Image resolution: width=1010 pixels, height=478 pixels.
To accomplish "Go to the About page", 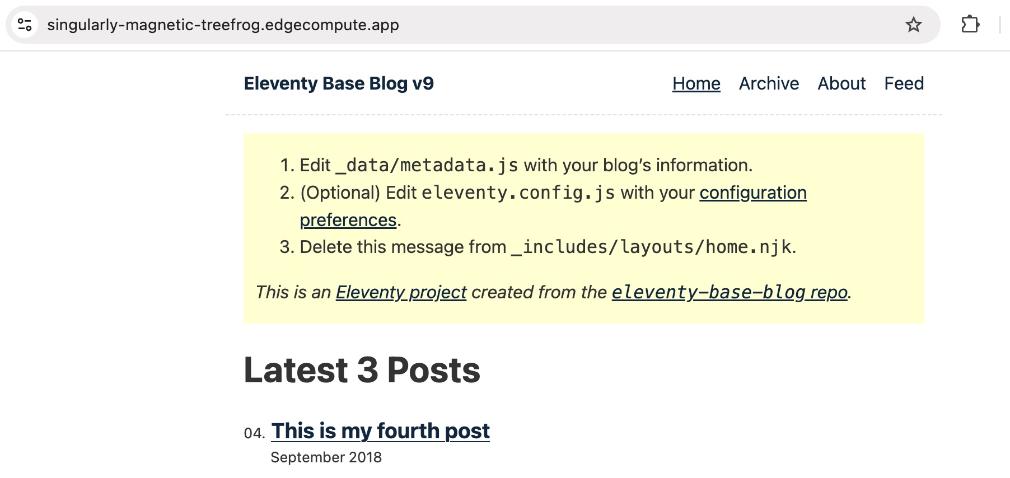I will pyautogui.click(x=842, y=83).
